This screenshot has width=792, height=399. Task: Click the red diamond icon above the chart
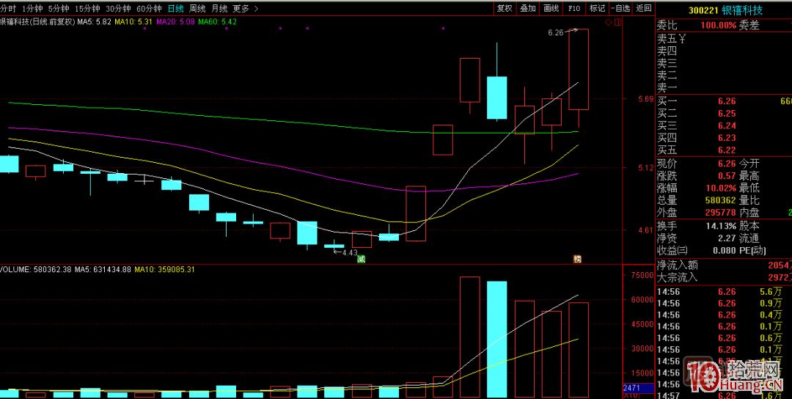click(608, 23)
